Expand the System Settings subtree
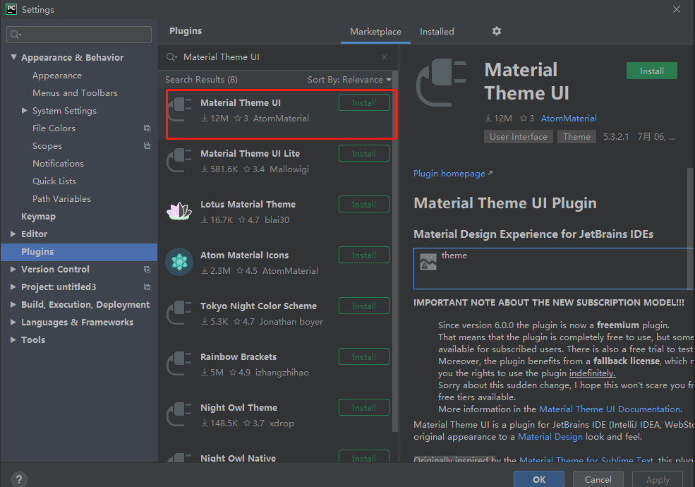 [x=25, y=111]
